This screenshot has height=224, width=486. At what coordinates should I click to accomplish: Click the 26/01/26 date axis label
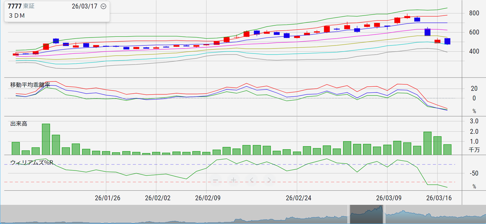coord(108,197)
